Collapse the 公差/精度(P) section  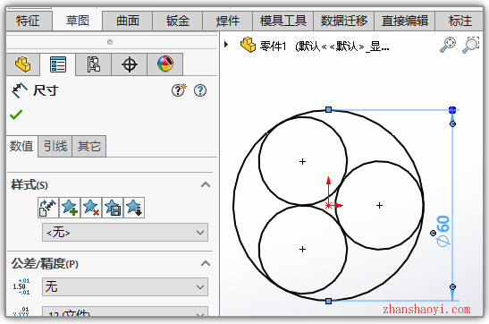pos(206,263)
